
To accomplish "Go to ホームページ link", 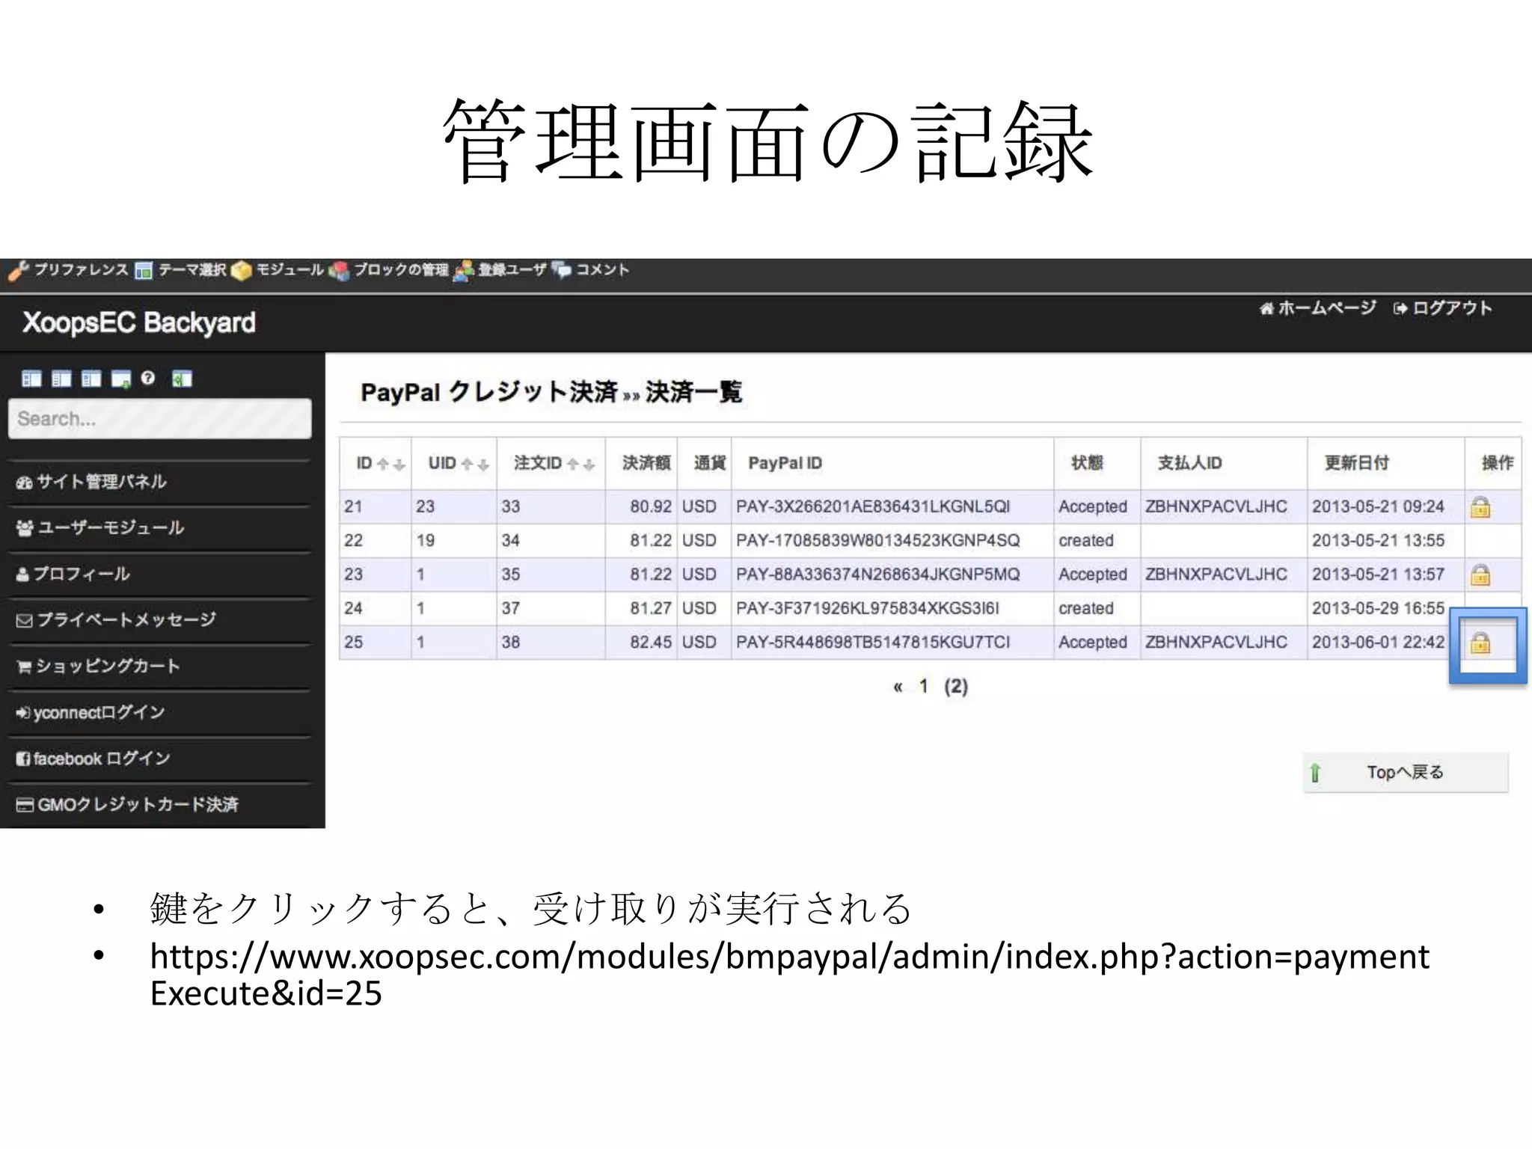I will (x=1317, y=308).
